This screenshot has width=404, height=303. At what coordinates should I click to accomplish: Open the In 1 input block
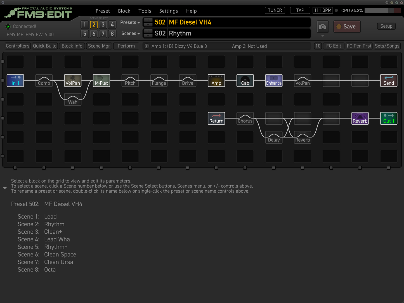click(15, 81)
